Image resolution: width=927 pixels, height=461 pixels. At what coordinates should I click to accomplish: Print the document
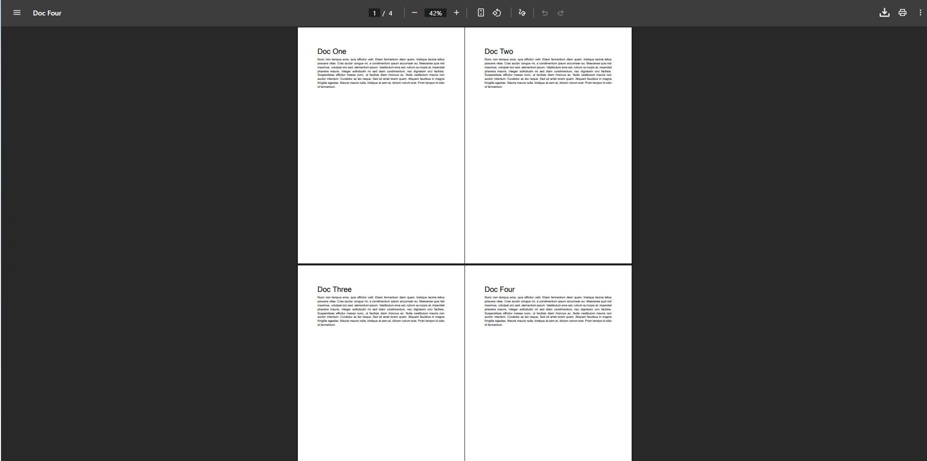[903, 12]
